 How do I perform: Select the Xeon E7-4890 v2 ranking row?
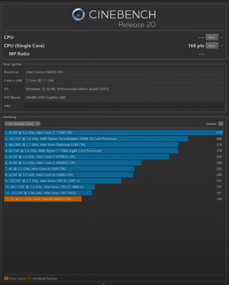pyautogui.click(x=114, y=187)
